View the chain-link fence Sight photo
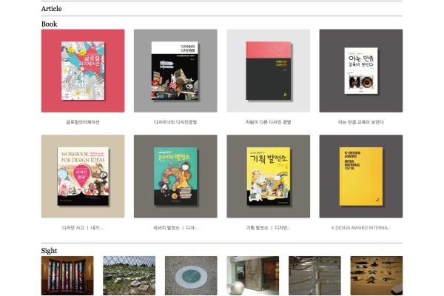Image resolution: width=444 pixels, height=296 pixels. coord(129,275)
